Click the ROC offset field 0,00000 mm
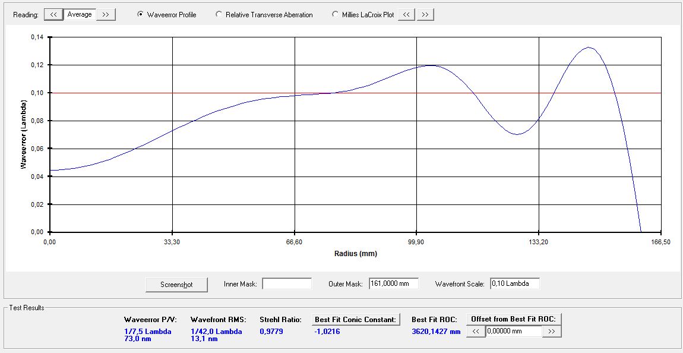 click(x=514, y=331)
